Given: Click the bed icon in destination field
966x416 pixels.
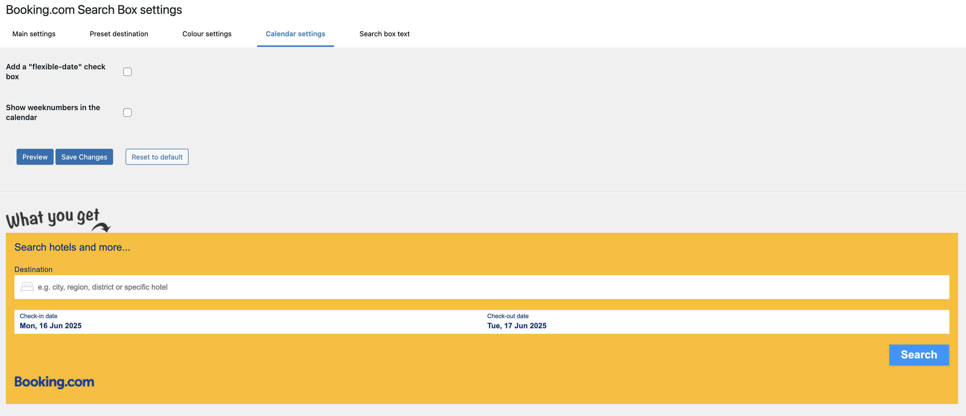Looking at the screenshot, I should point(27,287).
